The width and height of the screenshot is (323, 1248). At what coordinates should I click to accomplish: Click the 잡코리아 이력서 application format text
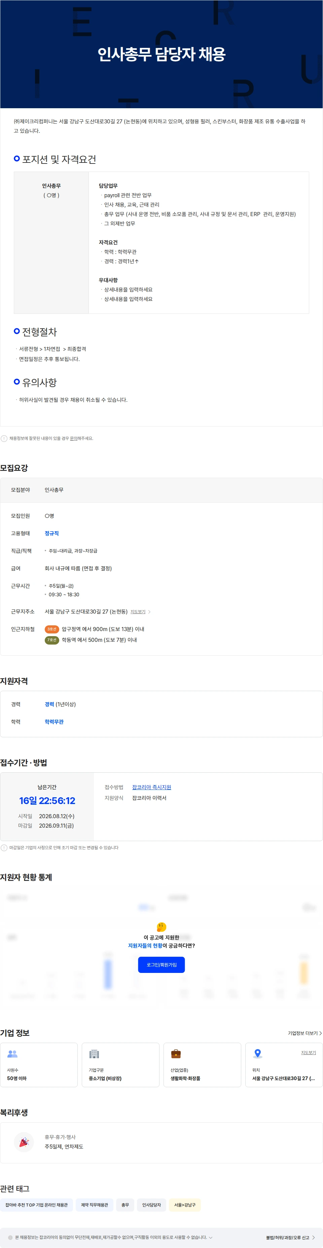click(x=149, y=797)
